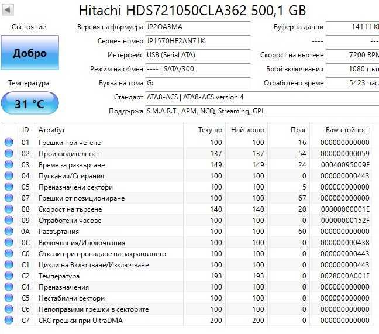Select status orb for attribute 08

[x=9, y=209]
